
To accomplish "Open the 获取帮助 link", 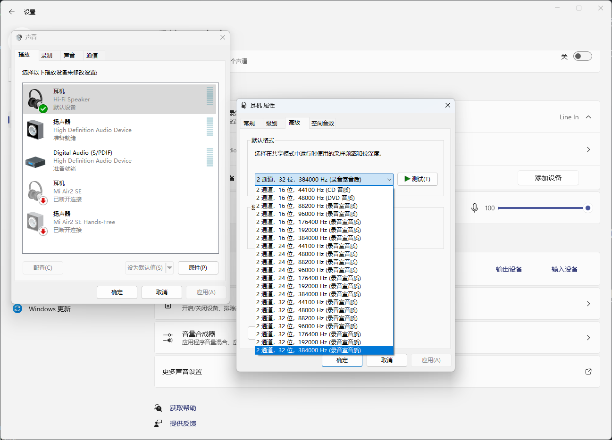I will click(x=183, y=408).
